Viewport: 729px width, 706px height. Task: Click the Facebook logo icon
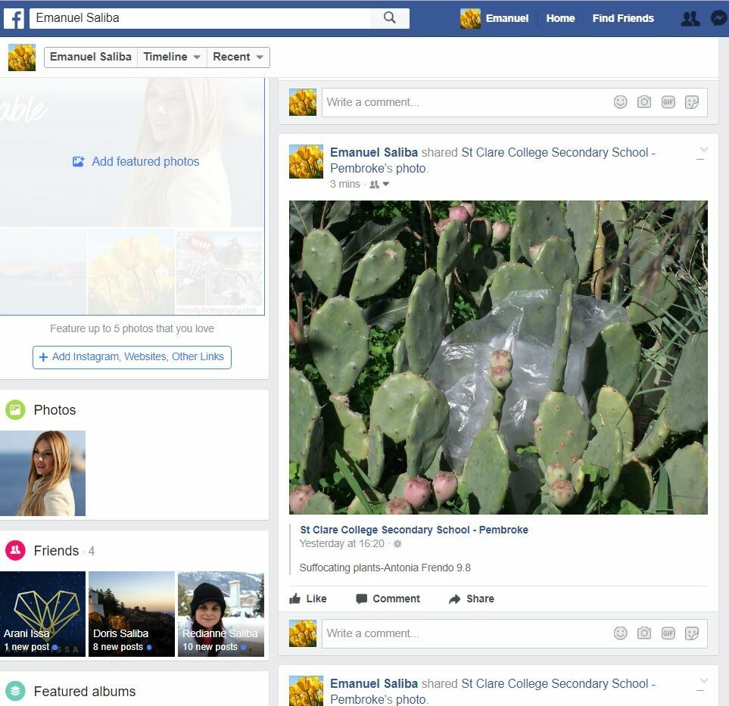[14, 18]
